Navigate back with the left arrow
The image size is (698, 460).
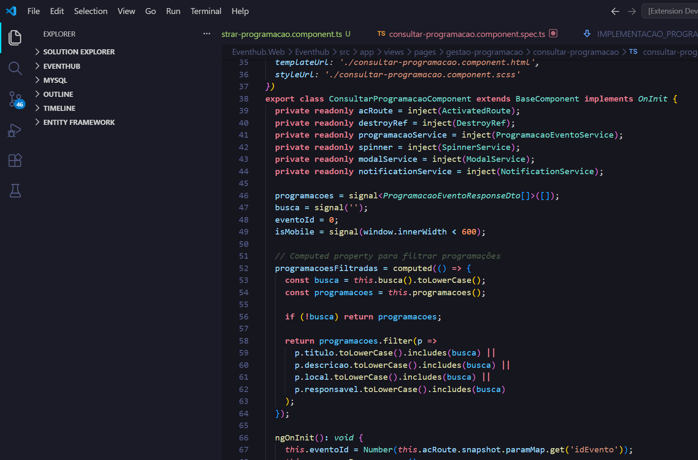coord(615,11)
